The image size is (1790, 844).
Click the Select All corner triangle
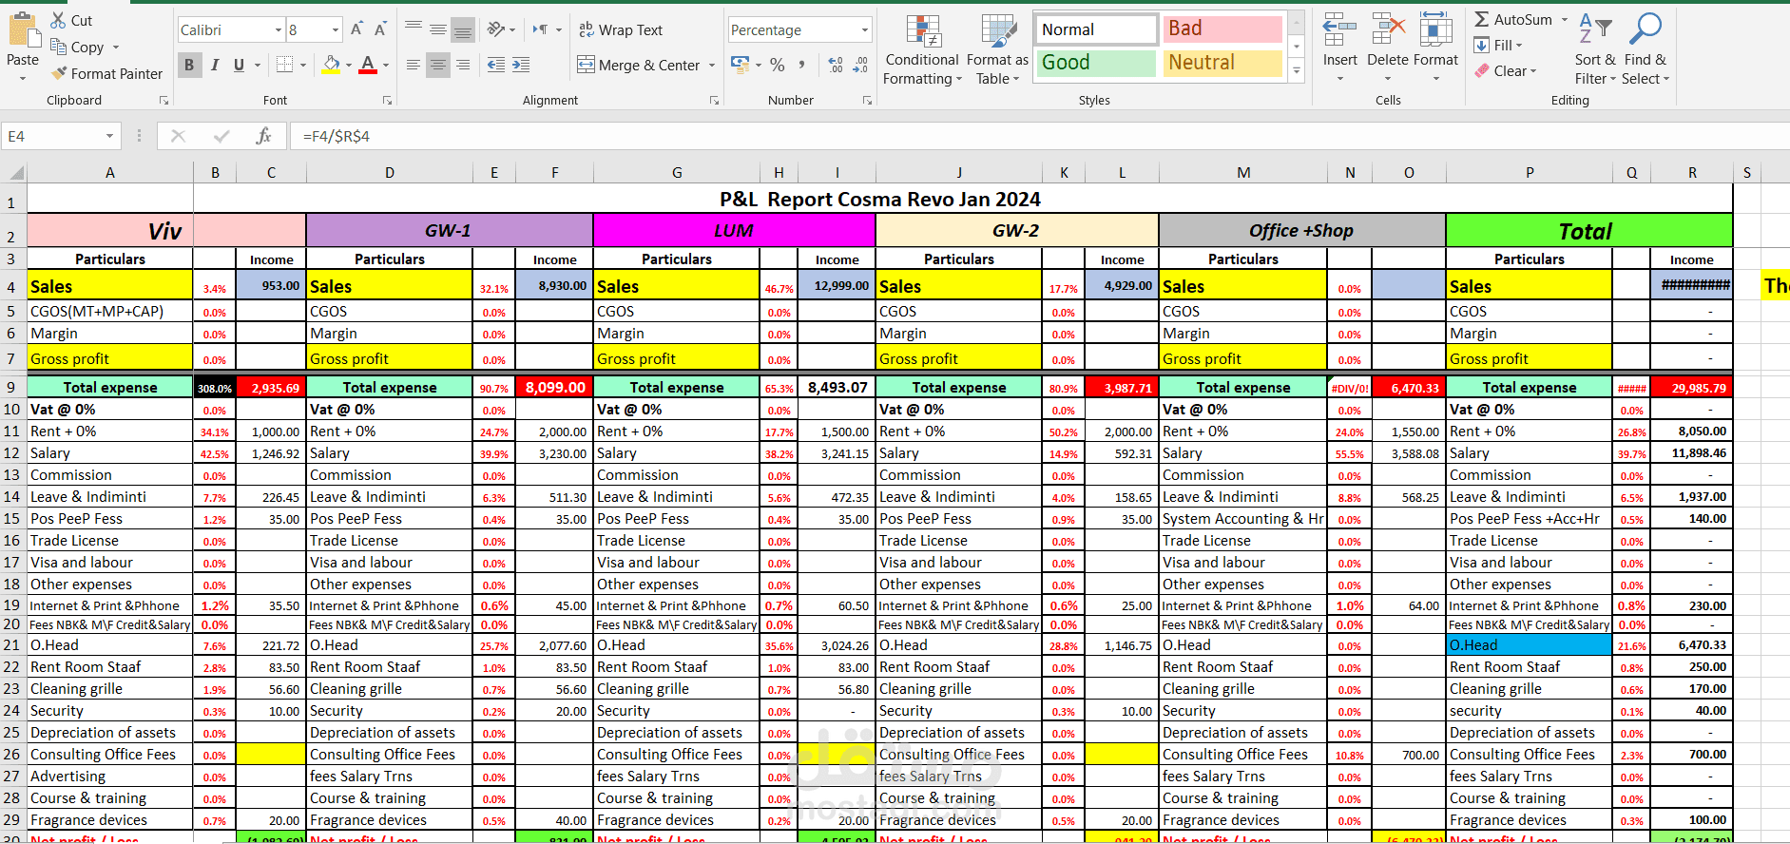[14, 172]
